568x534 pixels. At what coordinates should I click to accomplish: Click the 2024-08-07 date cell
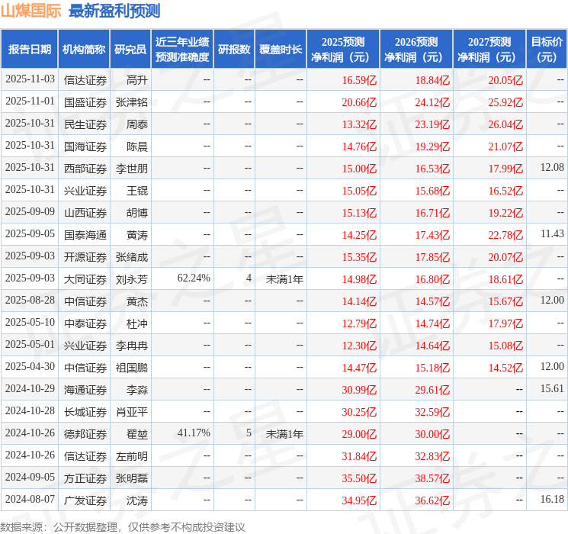click(30, 499)
